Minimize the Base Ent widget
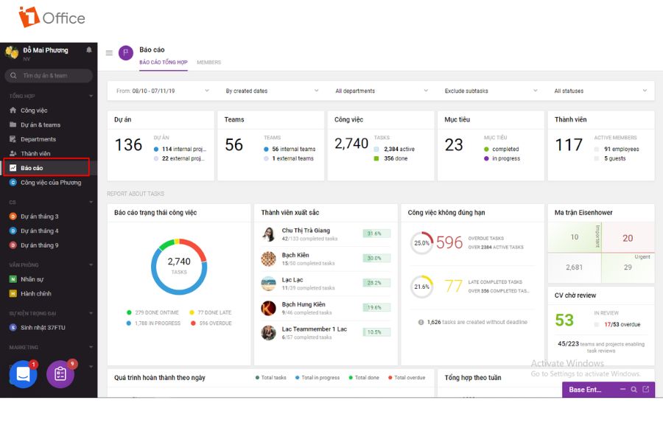Viewport: 663px width, 442px height. point(622,389)
